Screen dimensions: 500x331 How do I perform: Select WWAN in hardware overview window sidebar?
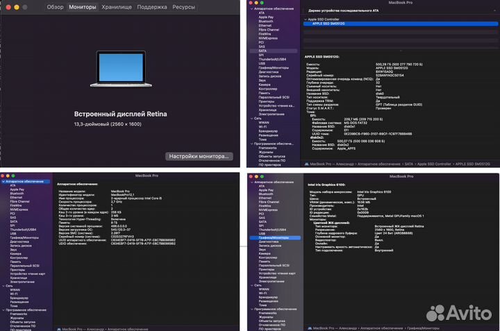coord(15,290)
